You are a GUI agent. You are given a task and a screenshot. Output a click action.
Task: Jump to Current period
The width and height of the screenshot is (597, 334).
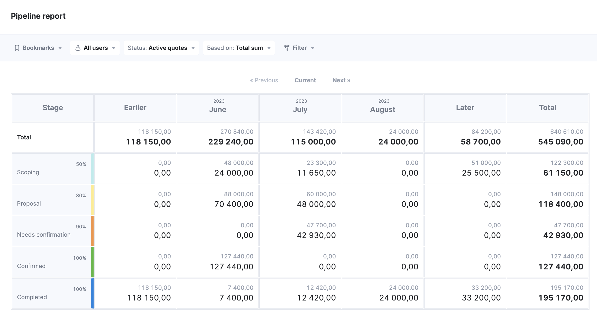point(305,80)
